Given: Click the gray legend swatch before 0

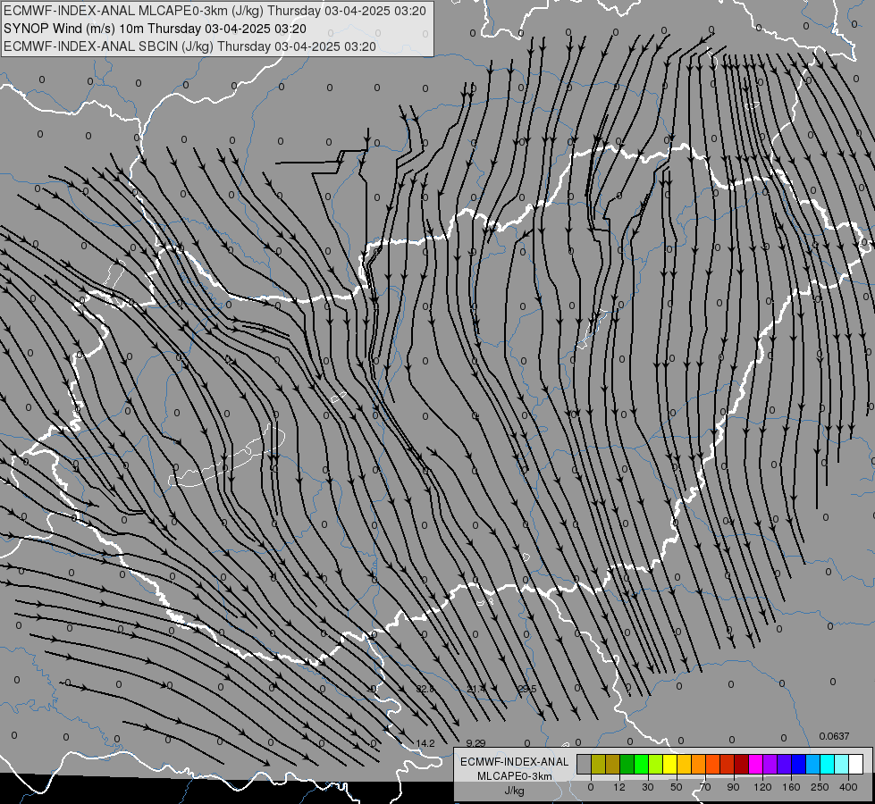Looking at the screenshot, I should (585, 764).
